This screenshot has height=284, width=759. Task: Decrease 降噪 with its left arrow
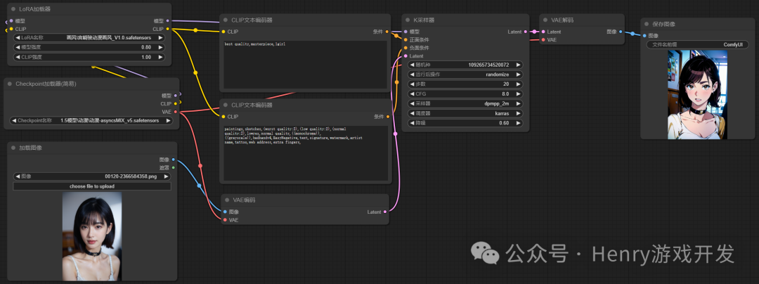click(x=413, y=123)
